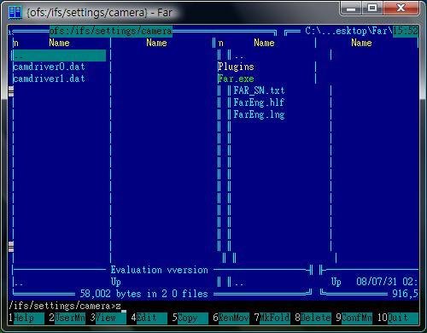
Task: Select the camdriver1.dat file
Action: (49, 79)
